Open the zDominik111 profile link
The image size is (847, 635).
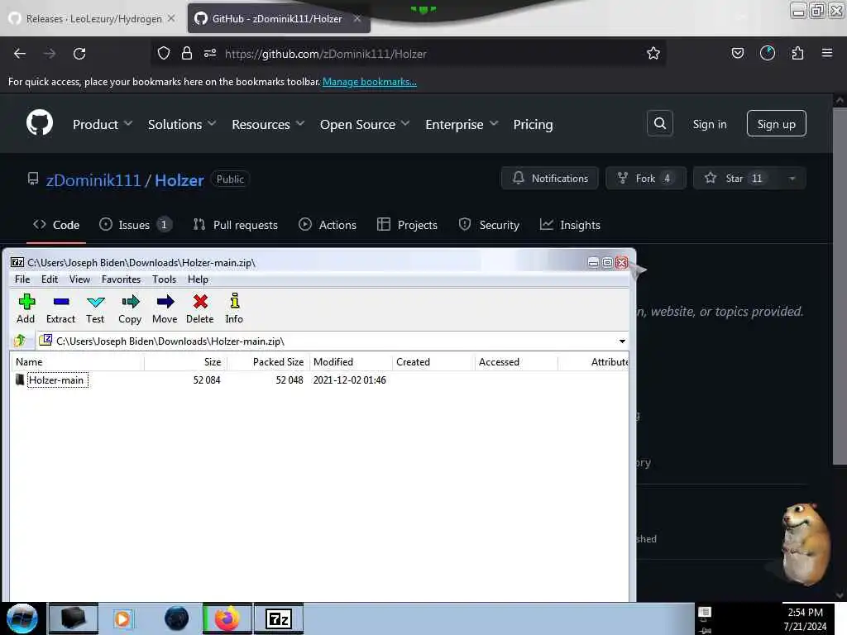(93, 179)
